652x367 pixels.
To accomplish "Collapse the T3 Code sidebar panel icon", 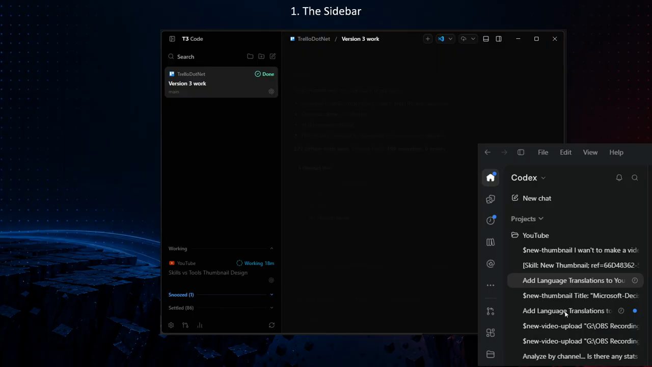I will [172, 39].
